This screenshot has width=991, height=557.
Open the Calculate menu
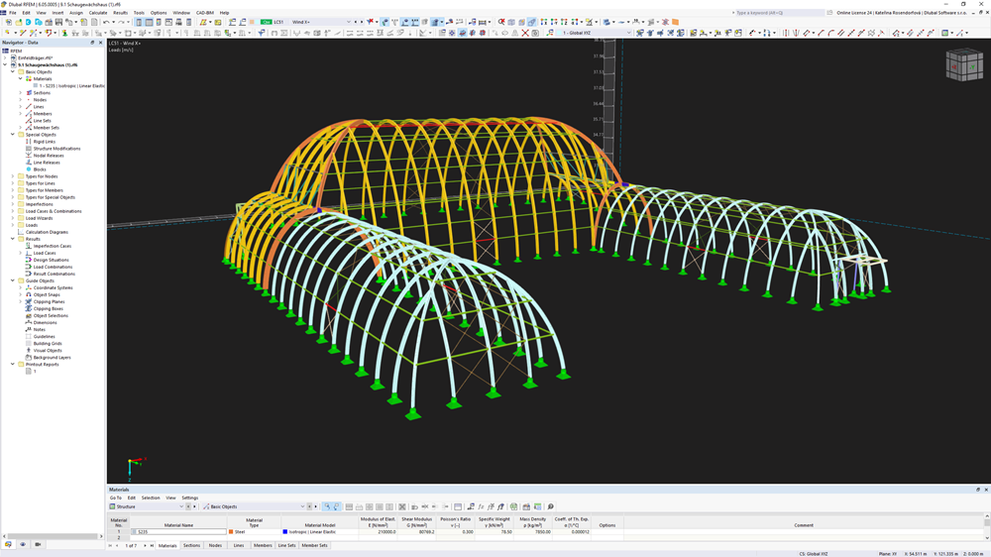98,13
